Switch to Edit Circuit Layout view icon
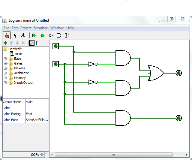This screenshot has height=160, width=192. [x=32, y=43]
